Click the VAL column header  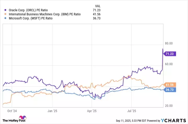[97, 6]
